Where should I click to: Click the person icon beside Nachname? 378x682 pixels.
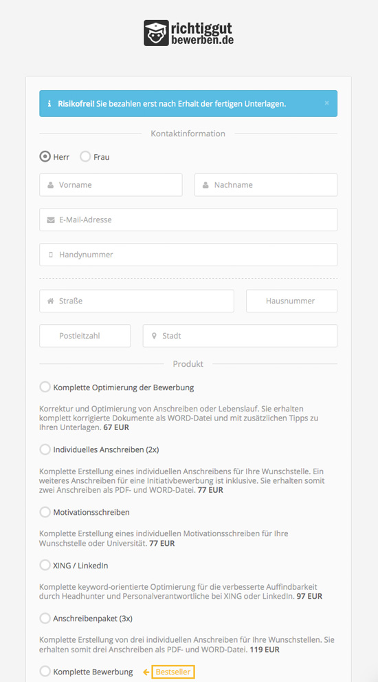click(205, 185)
